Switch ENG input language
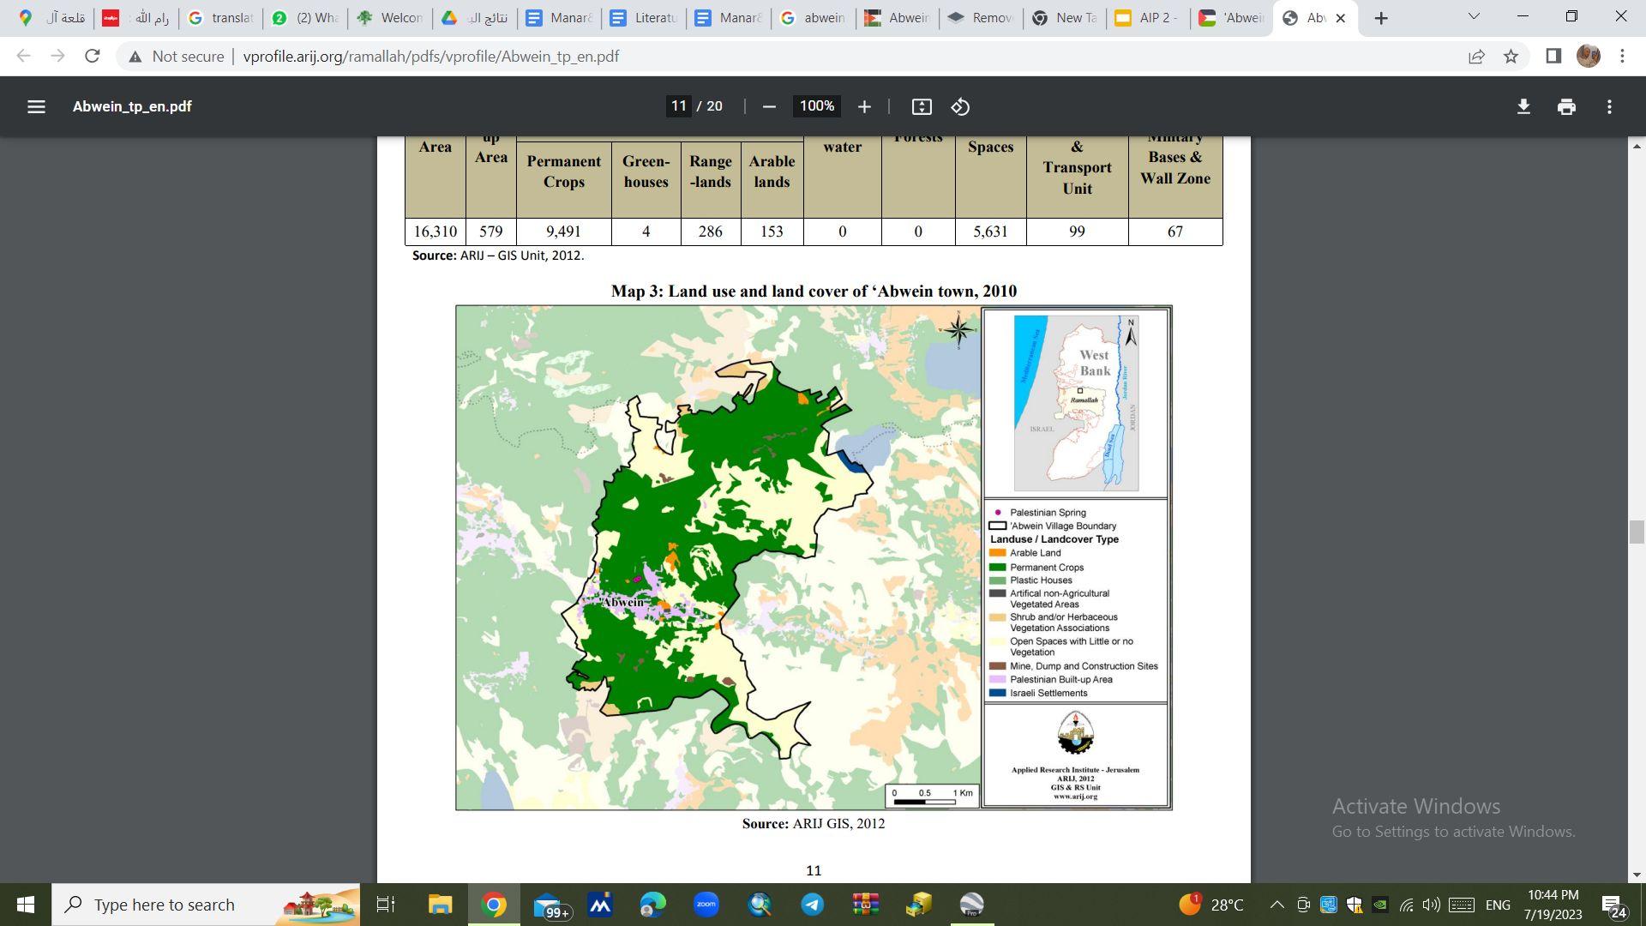 (1498, 905)
